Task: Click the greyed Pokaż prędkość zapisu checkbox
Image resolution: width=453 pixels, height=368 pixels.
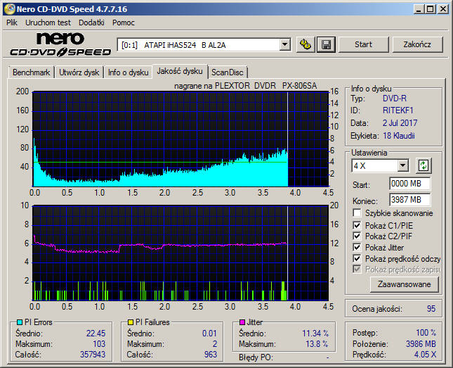Action: (x=357, y=269)
